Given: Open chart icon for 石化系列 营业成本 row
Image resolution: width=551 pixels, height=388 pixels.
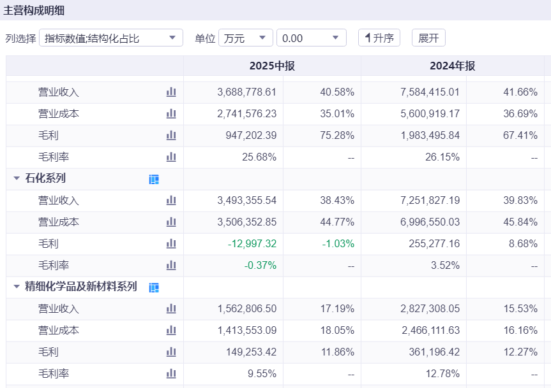Looking at the screenshot, I should point(171,222).
